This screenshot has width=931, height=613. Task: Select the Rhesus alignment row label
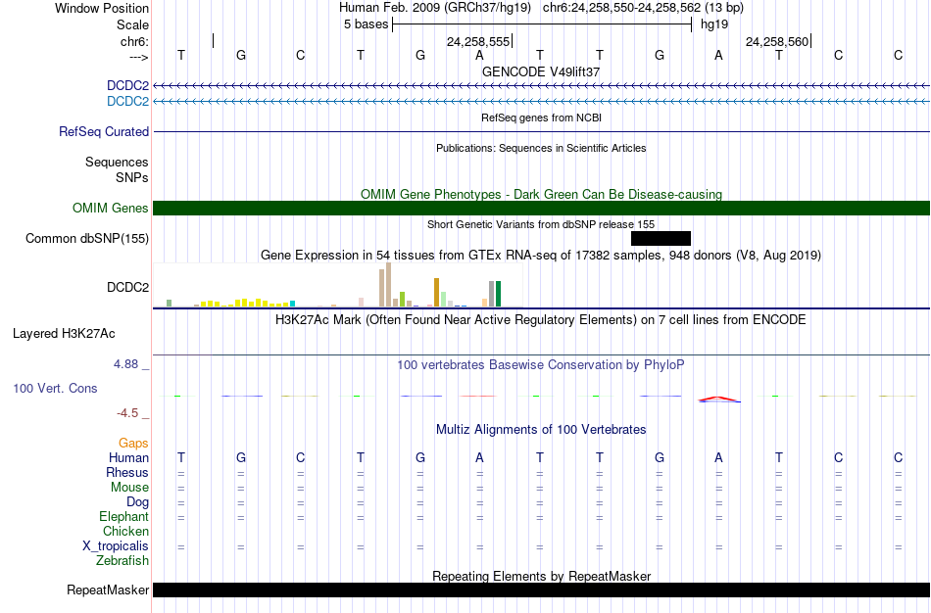pyautogui.click(x=127, y=472)
